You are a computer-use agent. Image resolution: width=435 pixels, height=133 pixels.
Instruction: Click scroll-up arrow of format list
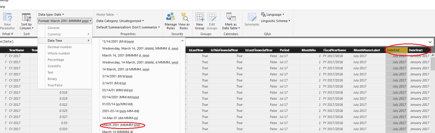[183, 40]
